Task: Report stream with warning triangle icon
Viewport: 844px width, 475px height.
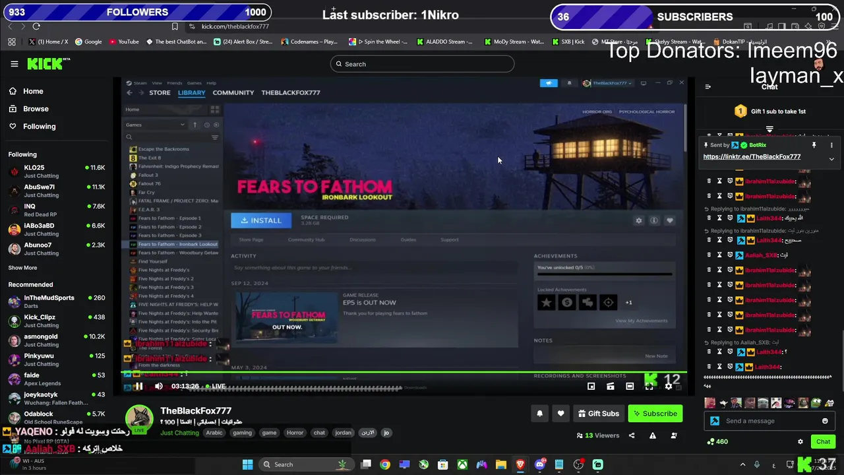Action: tap(653, 435)
